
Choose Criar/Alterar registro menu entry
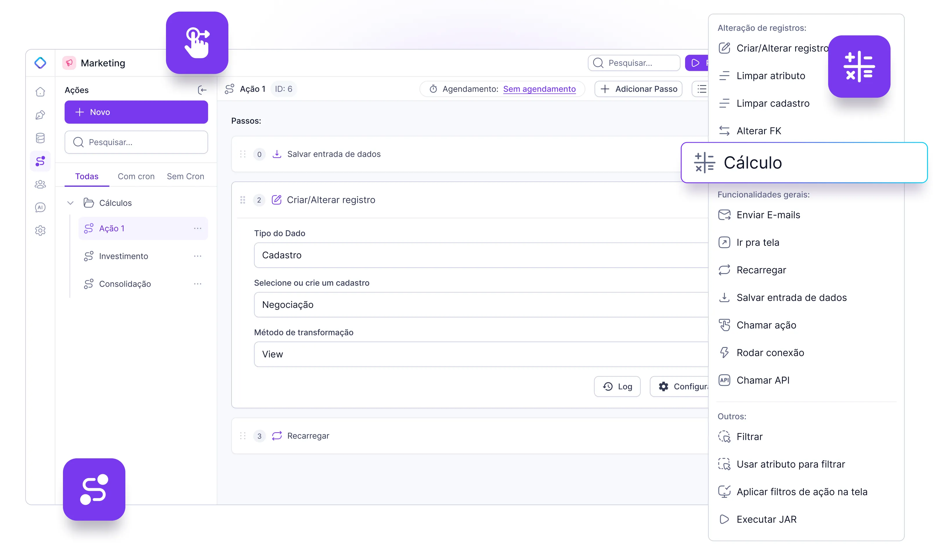(774, 48)
